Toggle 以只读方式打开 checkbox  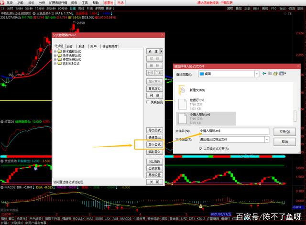click(x=200, y=149)
